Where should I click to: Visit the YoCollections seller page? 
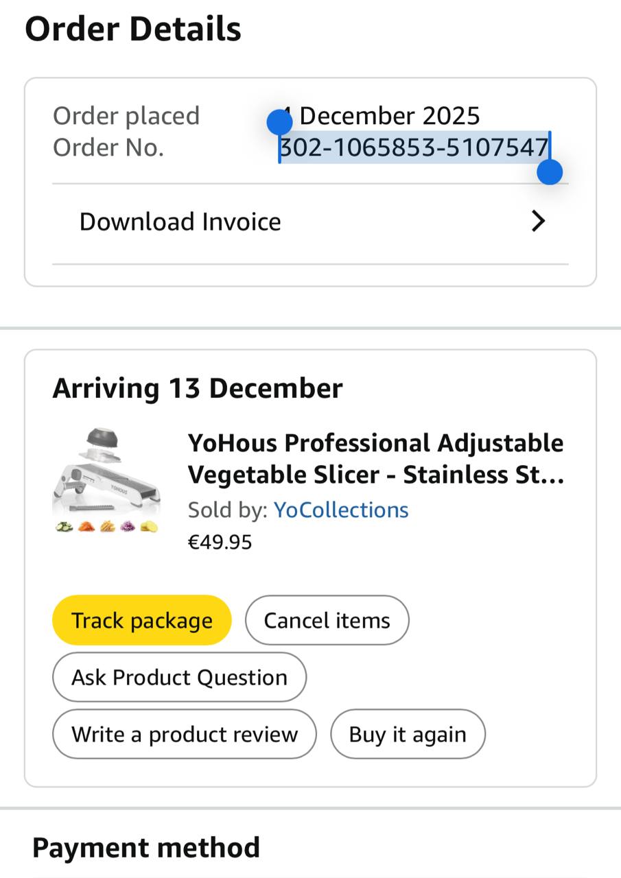click(341, 510)
